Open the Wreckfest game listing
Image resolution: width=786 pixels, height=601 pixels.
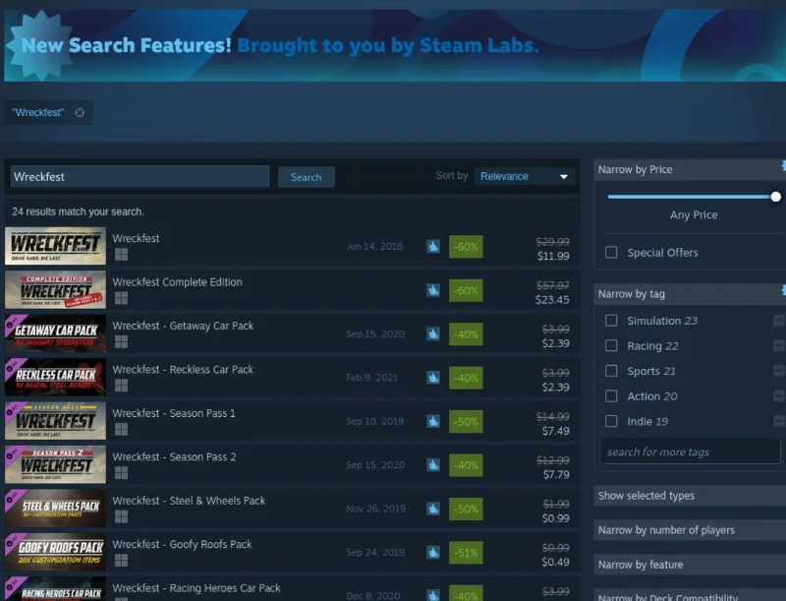pyautogui.click(x=292, y=246)
